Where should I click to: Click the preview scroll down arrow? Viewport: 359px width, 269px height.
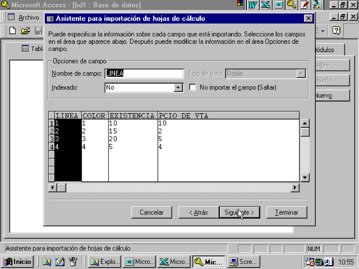click(x=305, y=177)
